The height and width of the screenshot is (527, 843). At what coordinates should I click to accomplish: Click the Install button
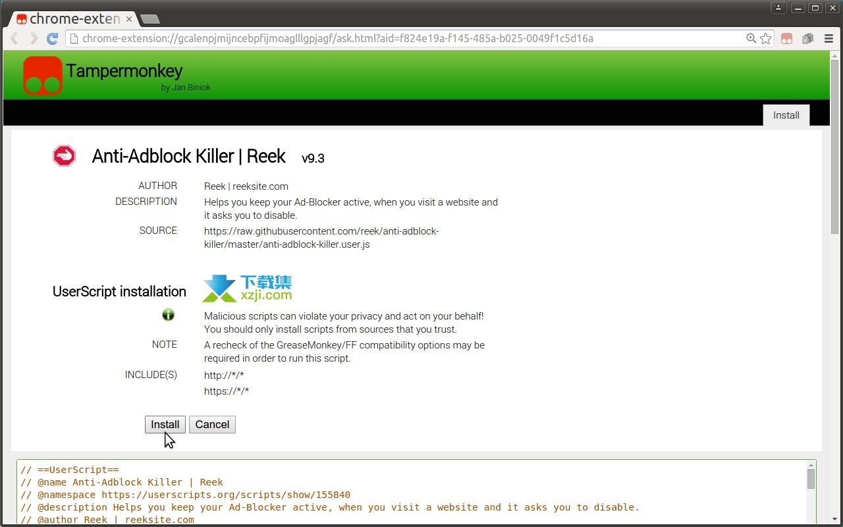point(165,425)
